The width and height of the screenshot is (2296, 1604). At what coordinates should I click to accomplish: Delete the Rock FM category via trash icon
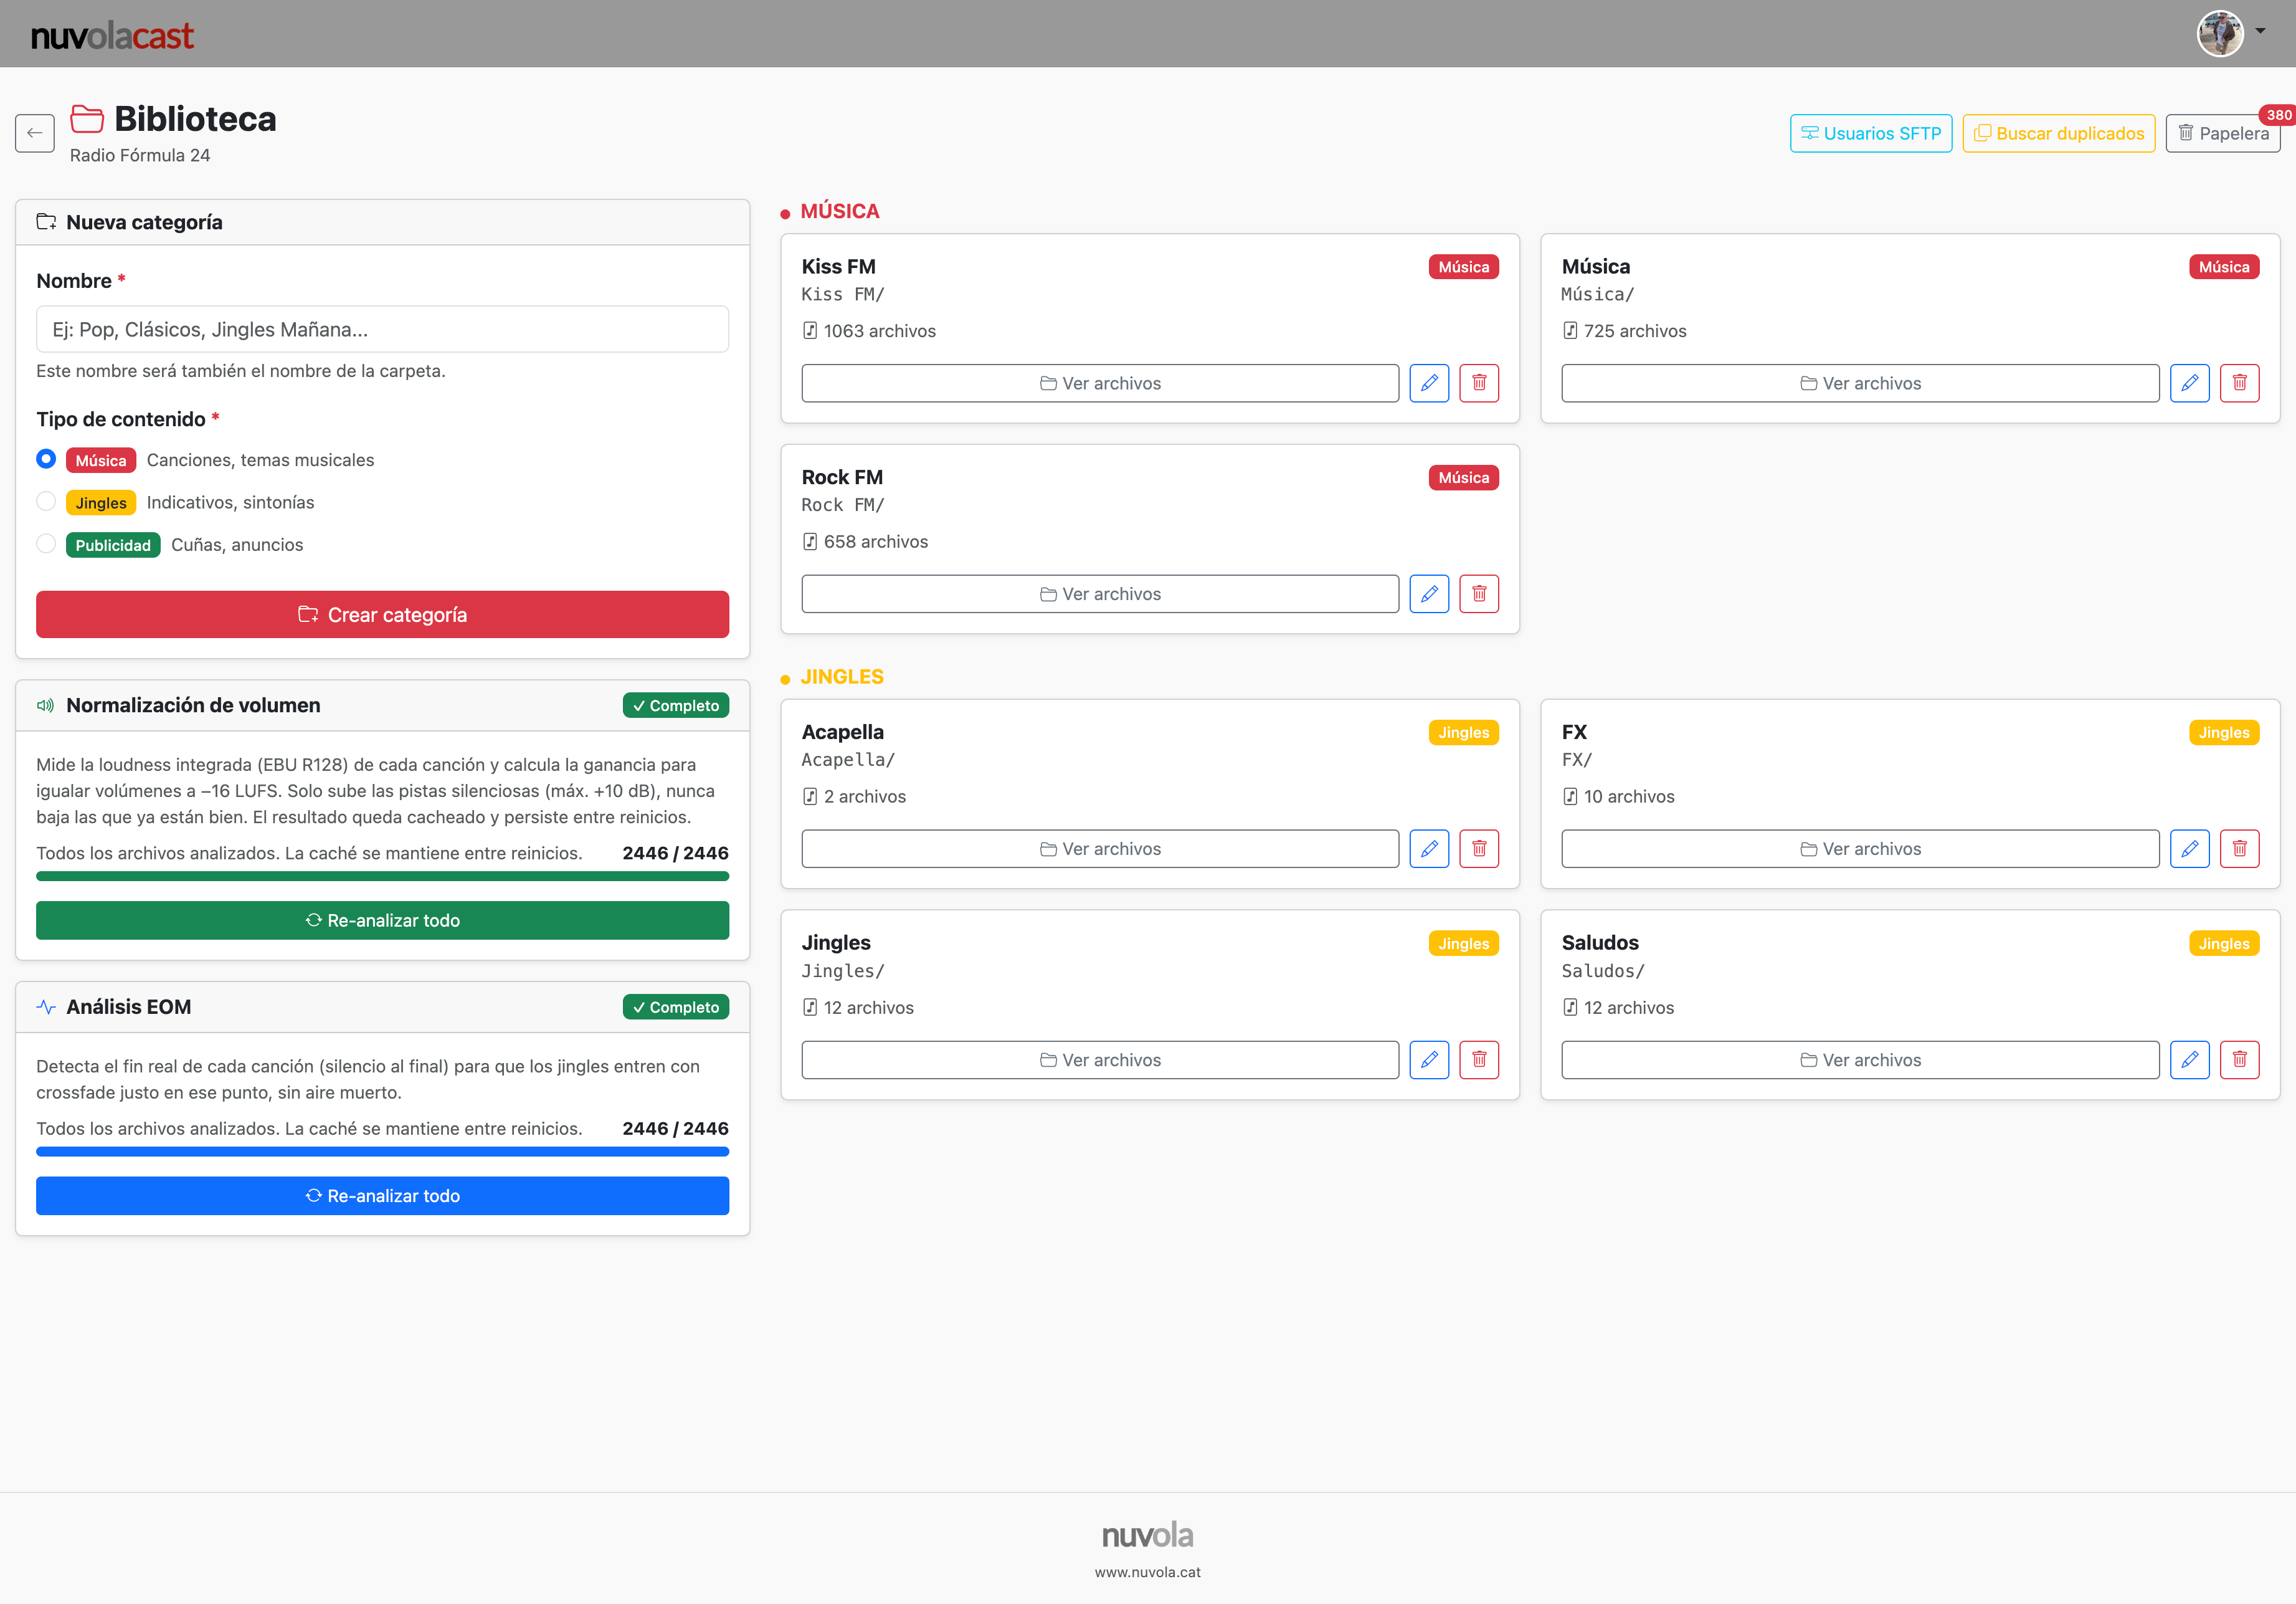[1479, 593]
